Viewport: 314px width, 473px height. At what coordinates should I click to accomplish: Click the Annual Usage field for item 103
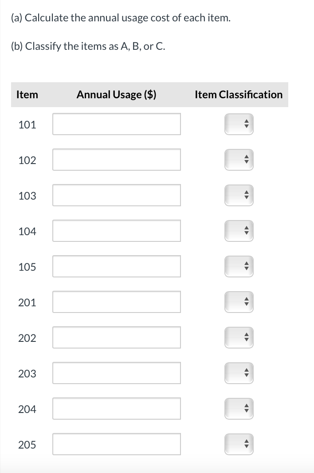[117, 195]
